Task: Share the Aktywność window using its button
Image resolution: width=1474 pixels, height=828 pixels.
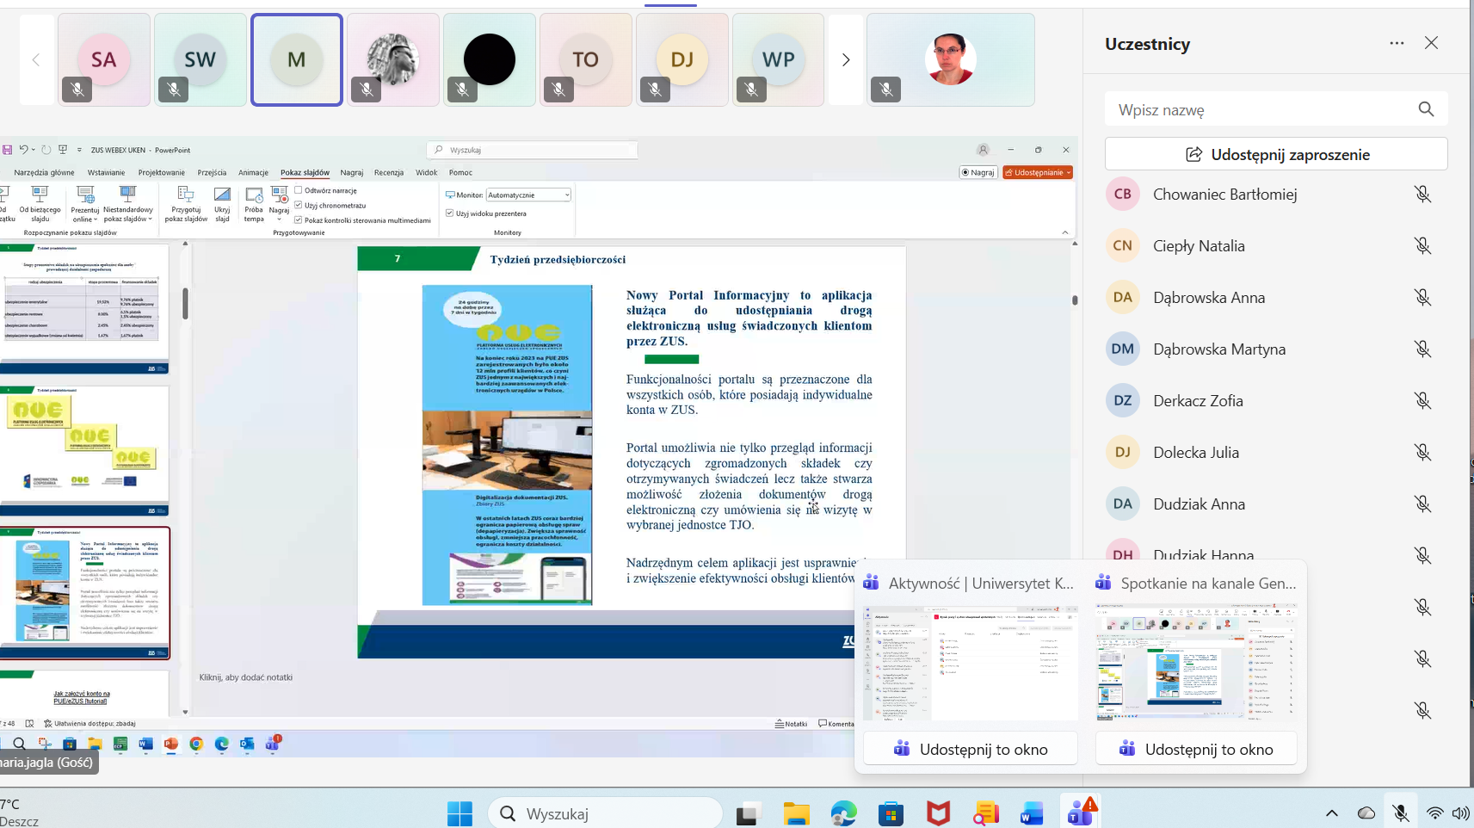Action: (x=971, y=749)
